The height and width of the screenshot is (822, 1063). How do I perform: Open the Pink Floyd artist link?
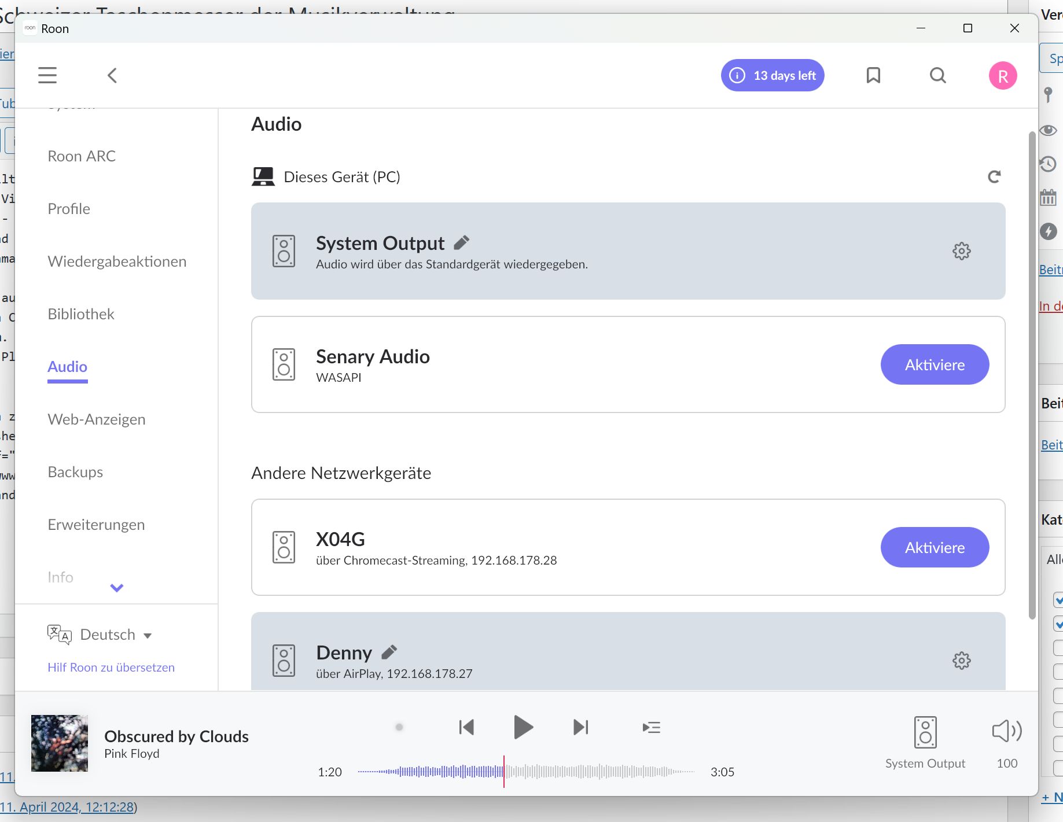[132, 754]
